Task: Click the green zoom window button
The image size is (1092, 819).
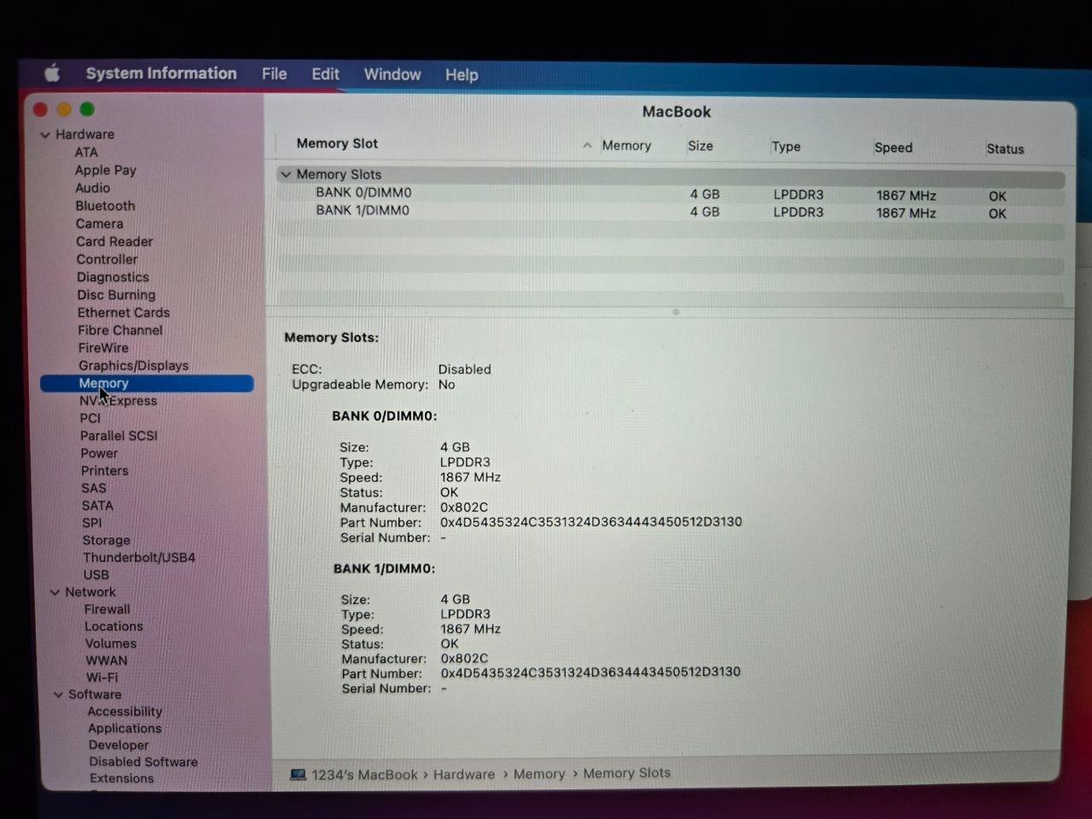Action: (x=87, y=109)
